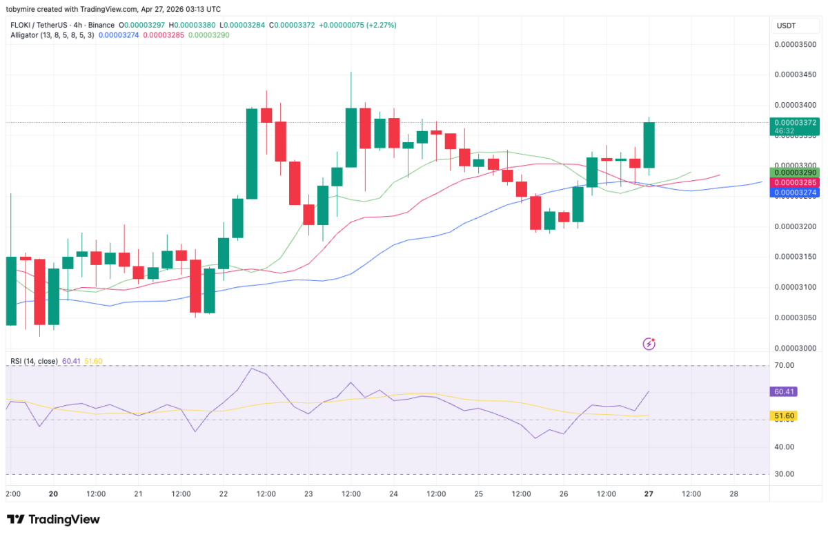Click the yellow RSI-based MA tag 51.60
828x537 pixels.
(784, 416)
